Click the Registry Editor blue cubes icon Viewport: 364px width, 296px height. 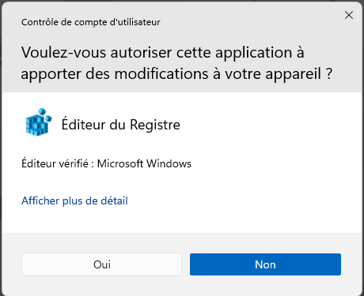coord(39,122)
